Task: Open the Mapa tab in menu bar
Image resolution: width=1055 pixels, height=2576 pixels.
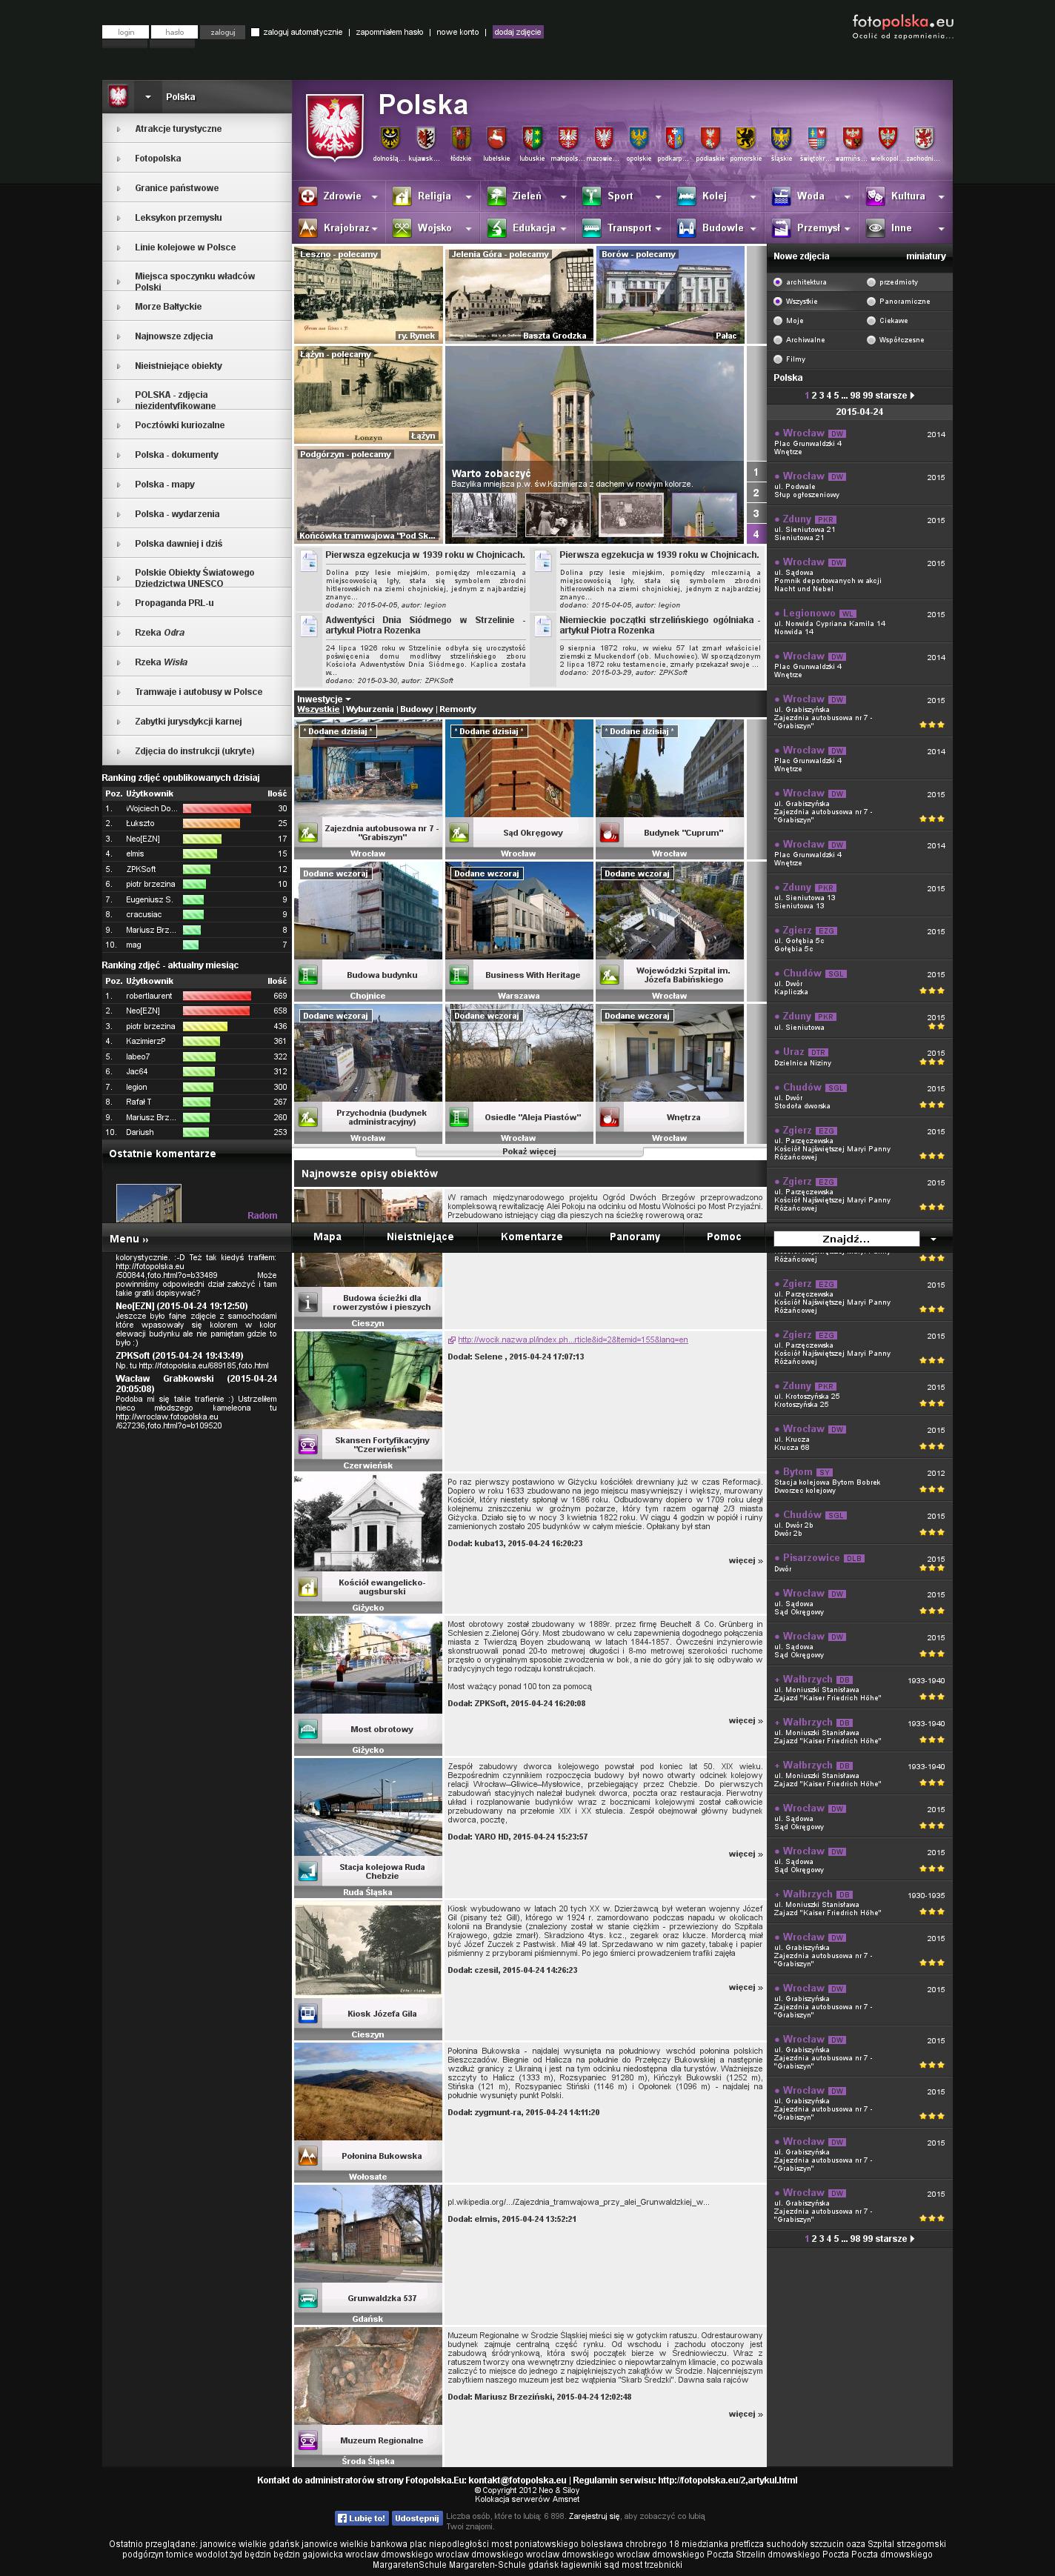Action: pyautogui.click(x=327, y=1237)
